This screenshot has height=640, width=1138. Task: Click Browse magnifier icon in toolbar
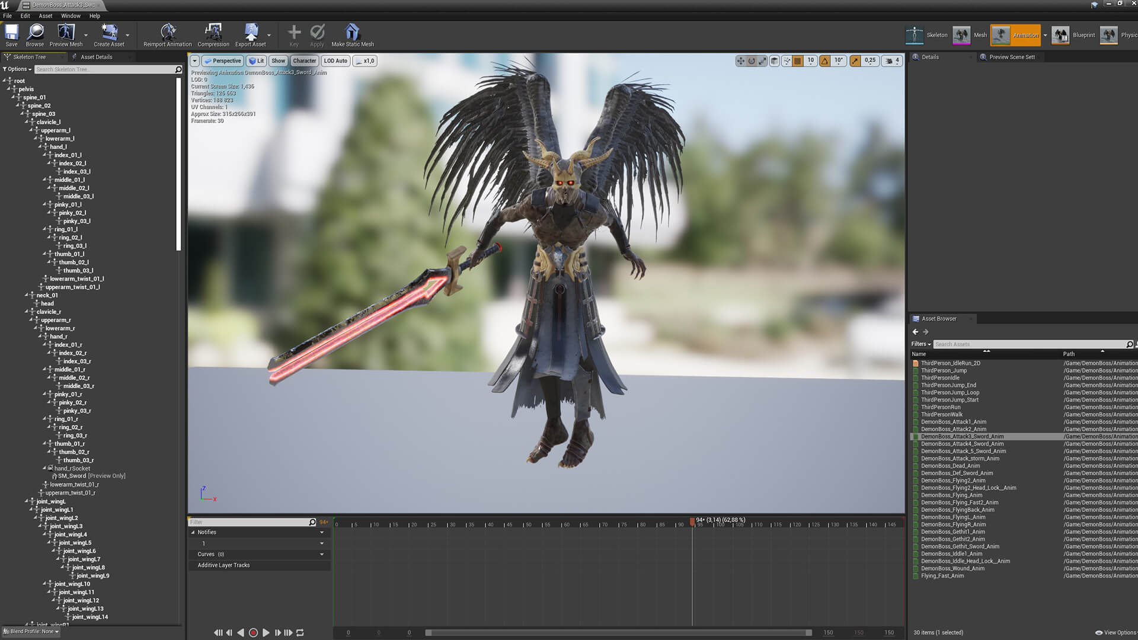35,32
